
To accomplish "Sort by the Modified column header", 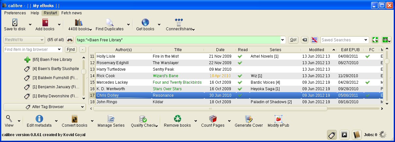I will [x=318, y=50].
